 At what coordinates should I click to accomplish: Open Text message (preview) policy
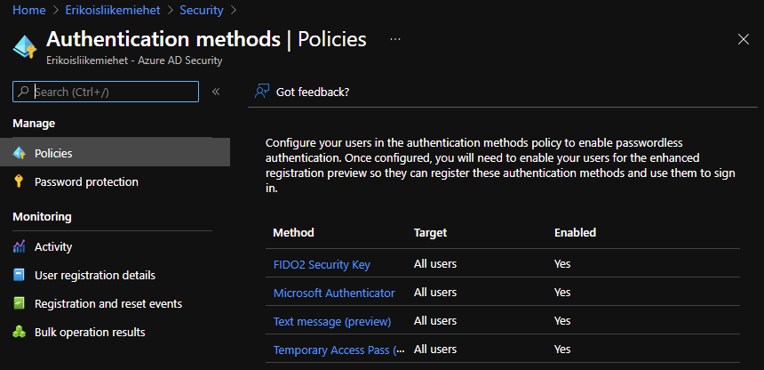pyautogui.click(x=332, y=321)
